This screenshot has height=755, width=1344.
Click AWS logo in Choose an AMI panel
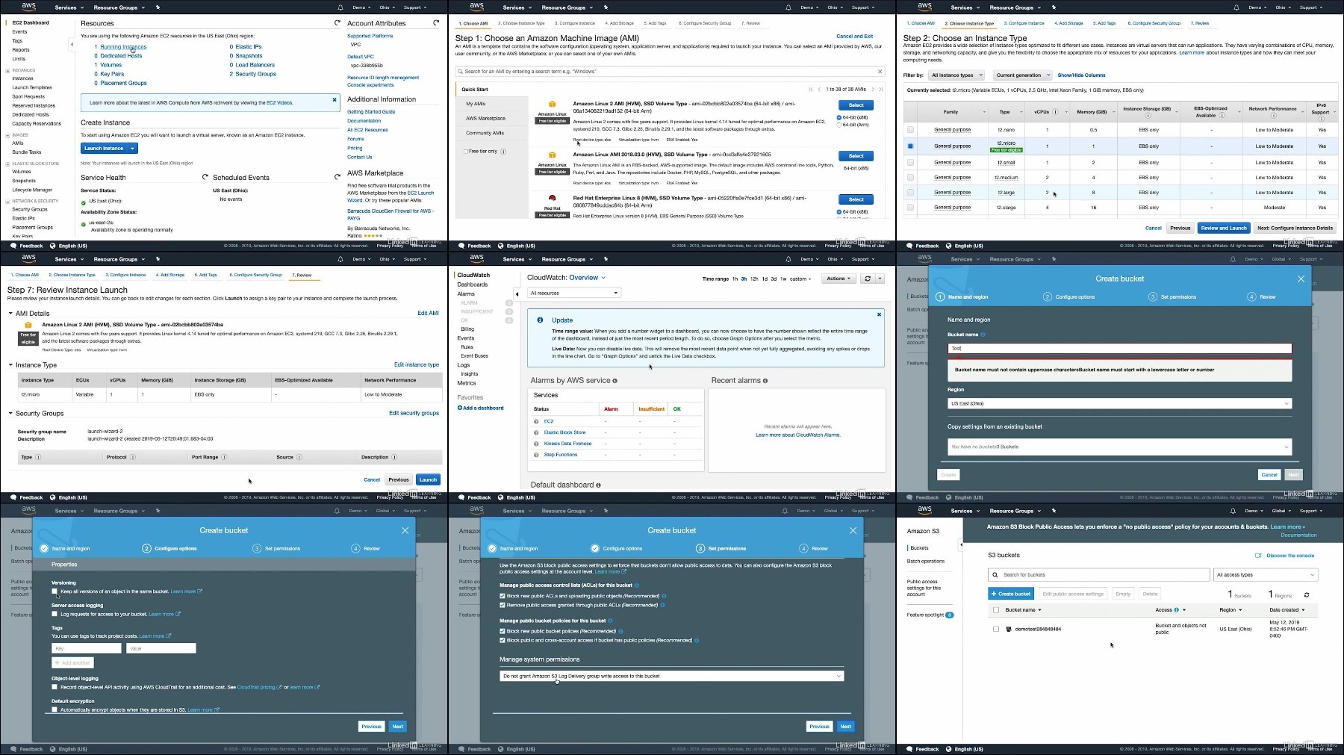pos(476,6)
